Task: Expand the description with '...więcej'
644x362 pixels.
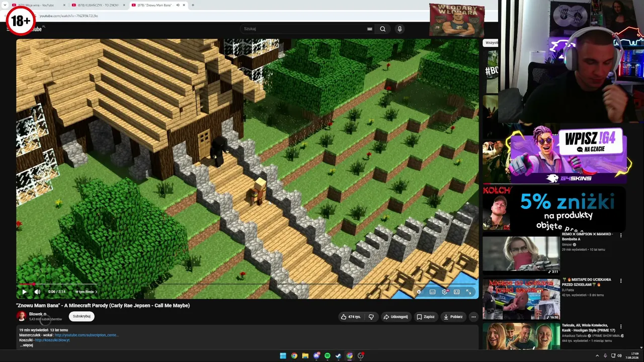Action: point(26,345)
